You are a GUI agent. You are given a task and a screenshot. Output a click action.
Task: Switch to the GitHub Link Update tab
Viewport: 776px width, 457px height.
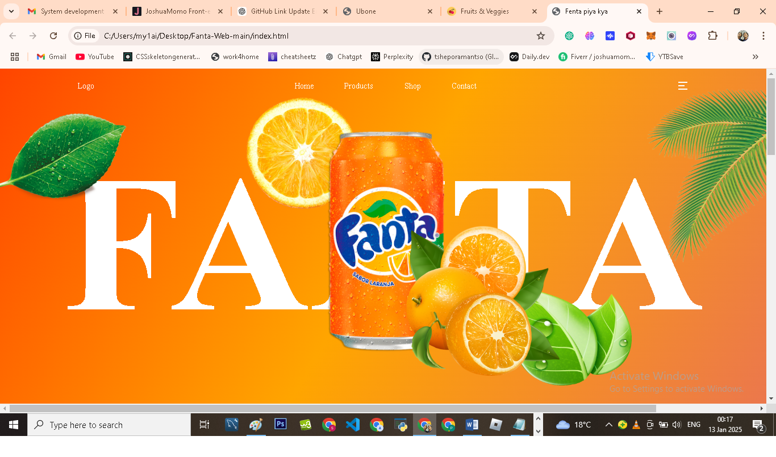283,11
